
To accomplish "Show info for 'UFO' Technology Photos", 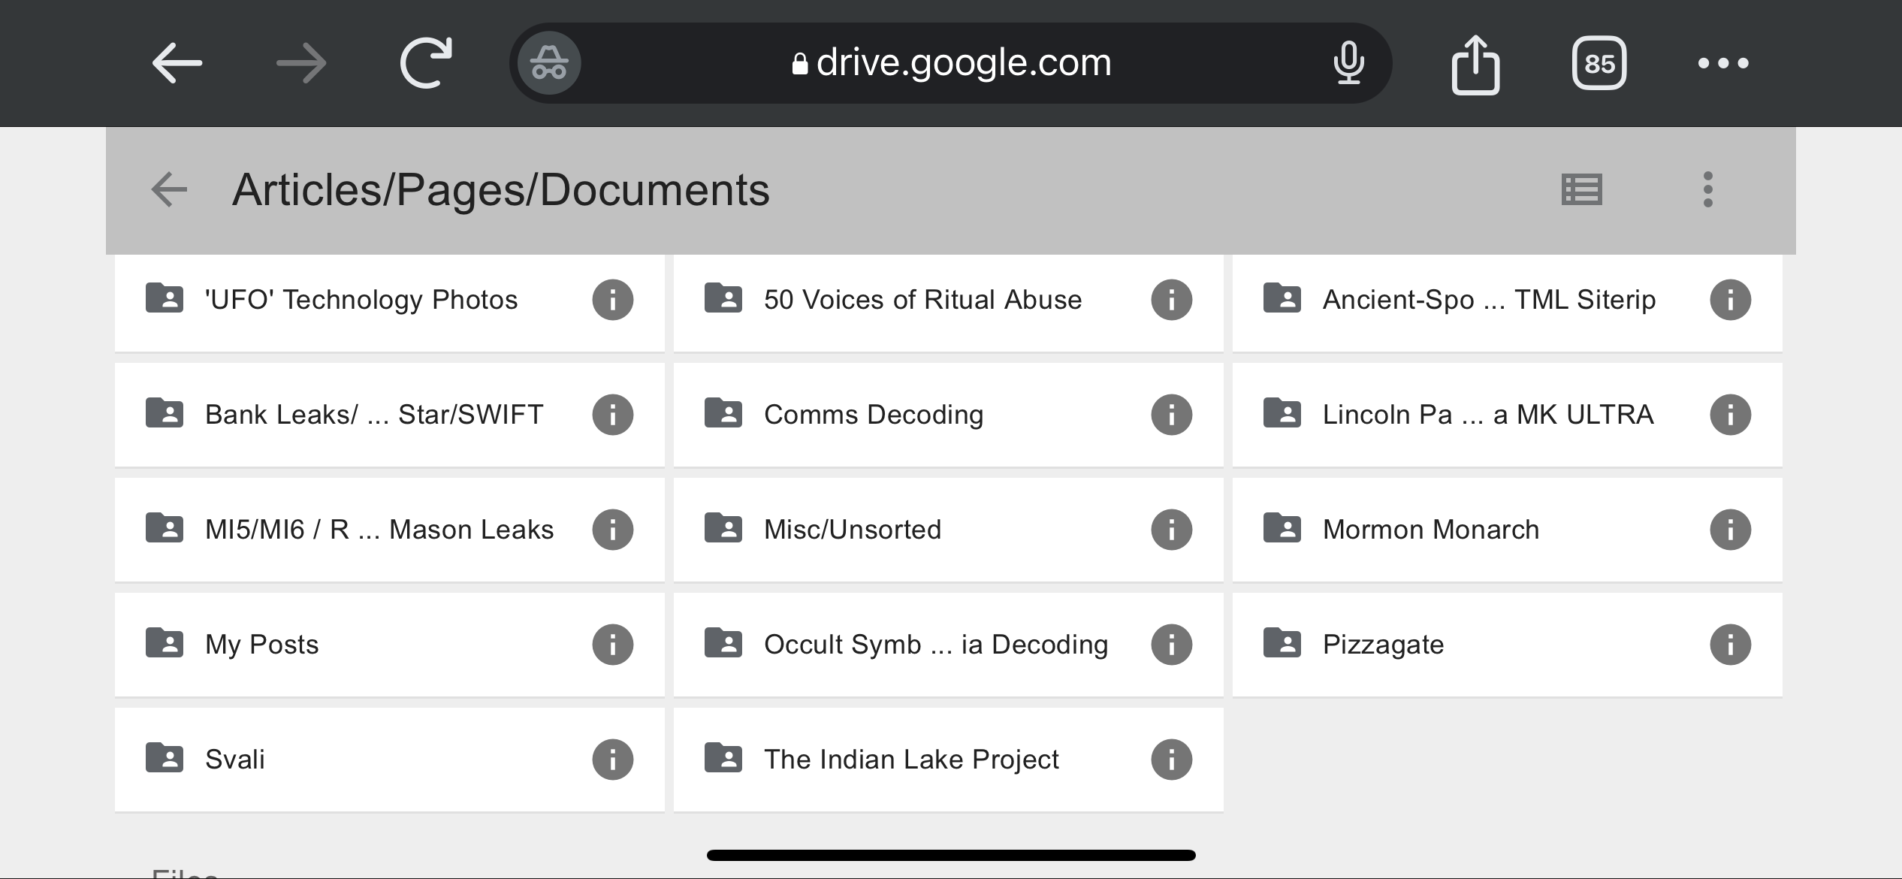I will tap(612, 300).
